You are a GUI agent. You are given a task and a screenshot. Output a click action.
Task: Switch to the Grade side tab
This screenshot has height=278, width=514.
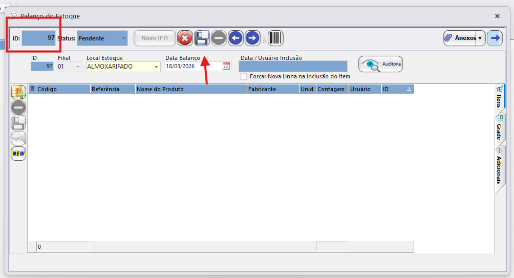[499, 128]
